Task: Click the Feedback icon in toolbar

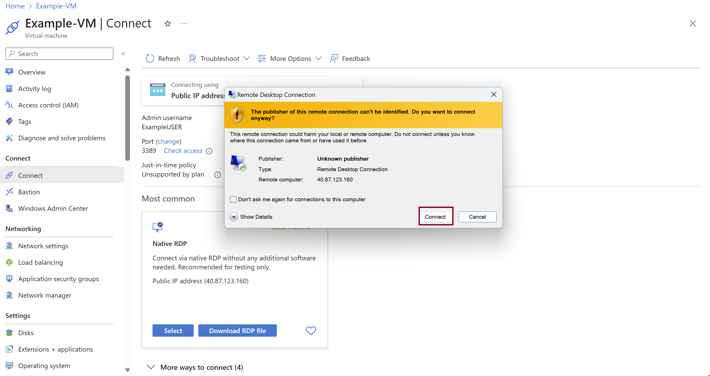Action: point(334,58)
